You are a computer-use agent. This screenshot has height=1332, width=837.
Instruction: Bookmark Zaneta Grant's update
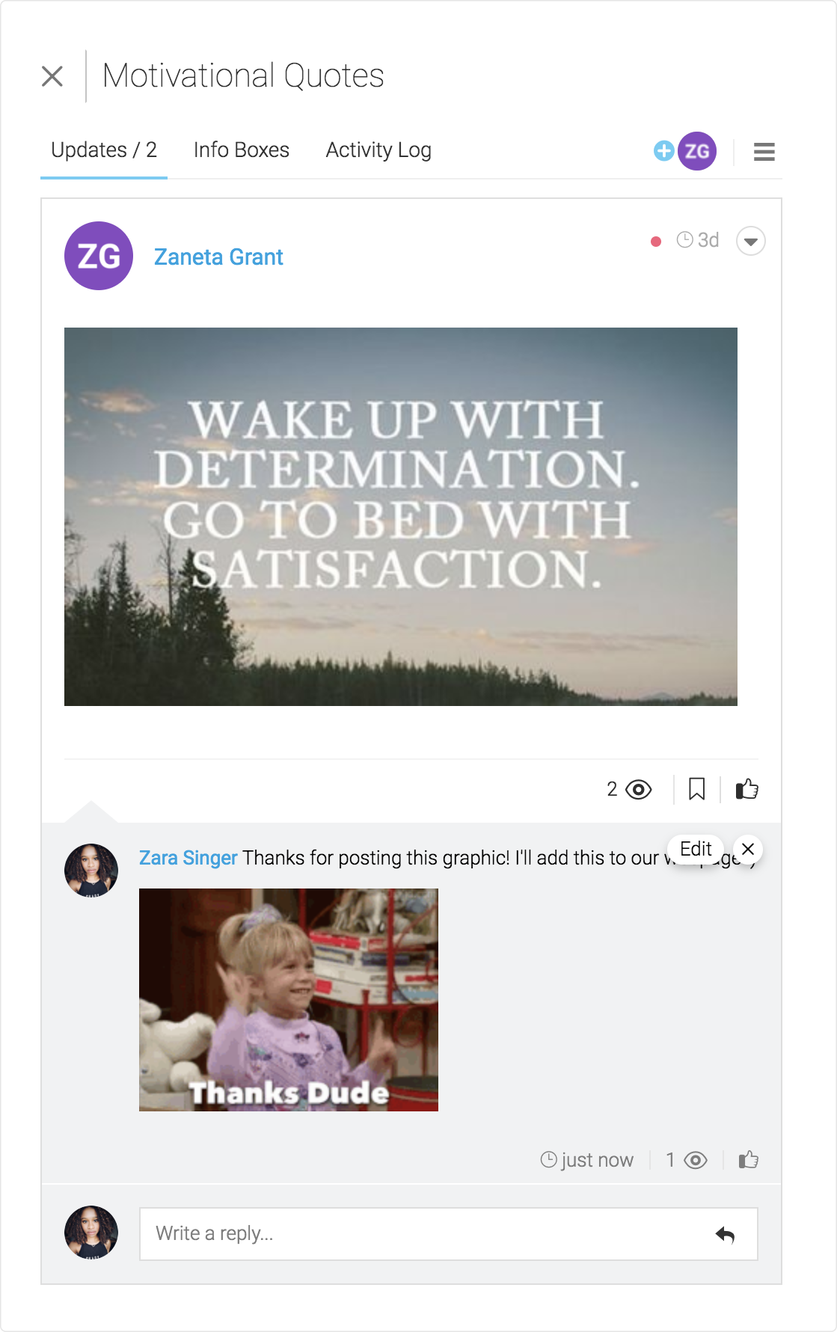[x=696, y=789]
